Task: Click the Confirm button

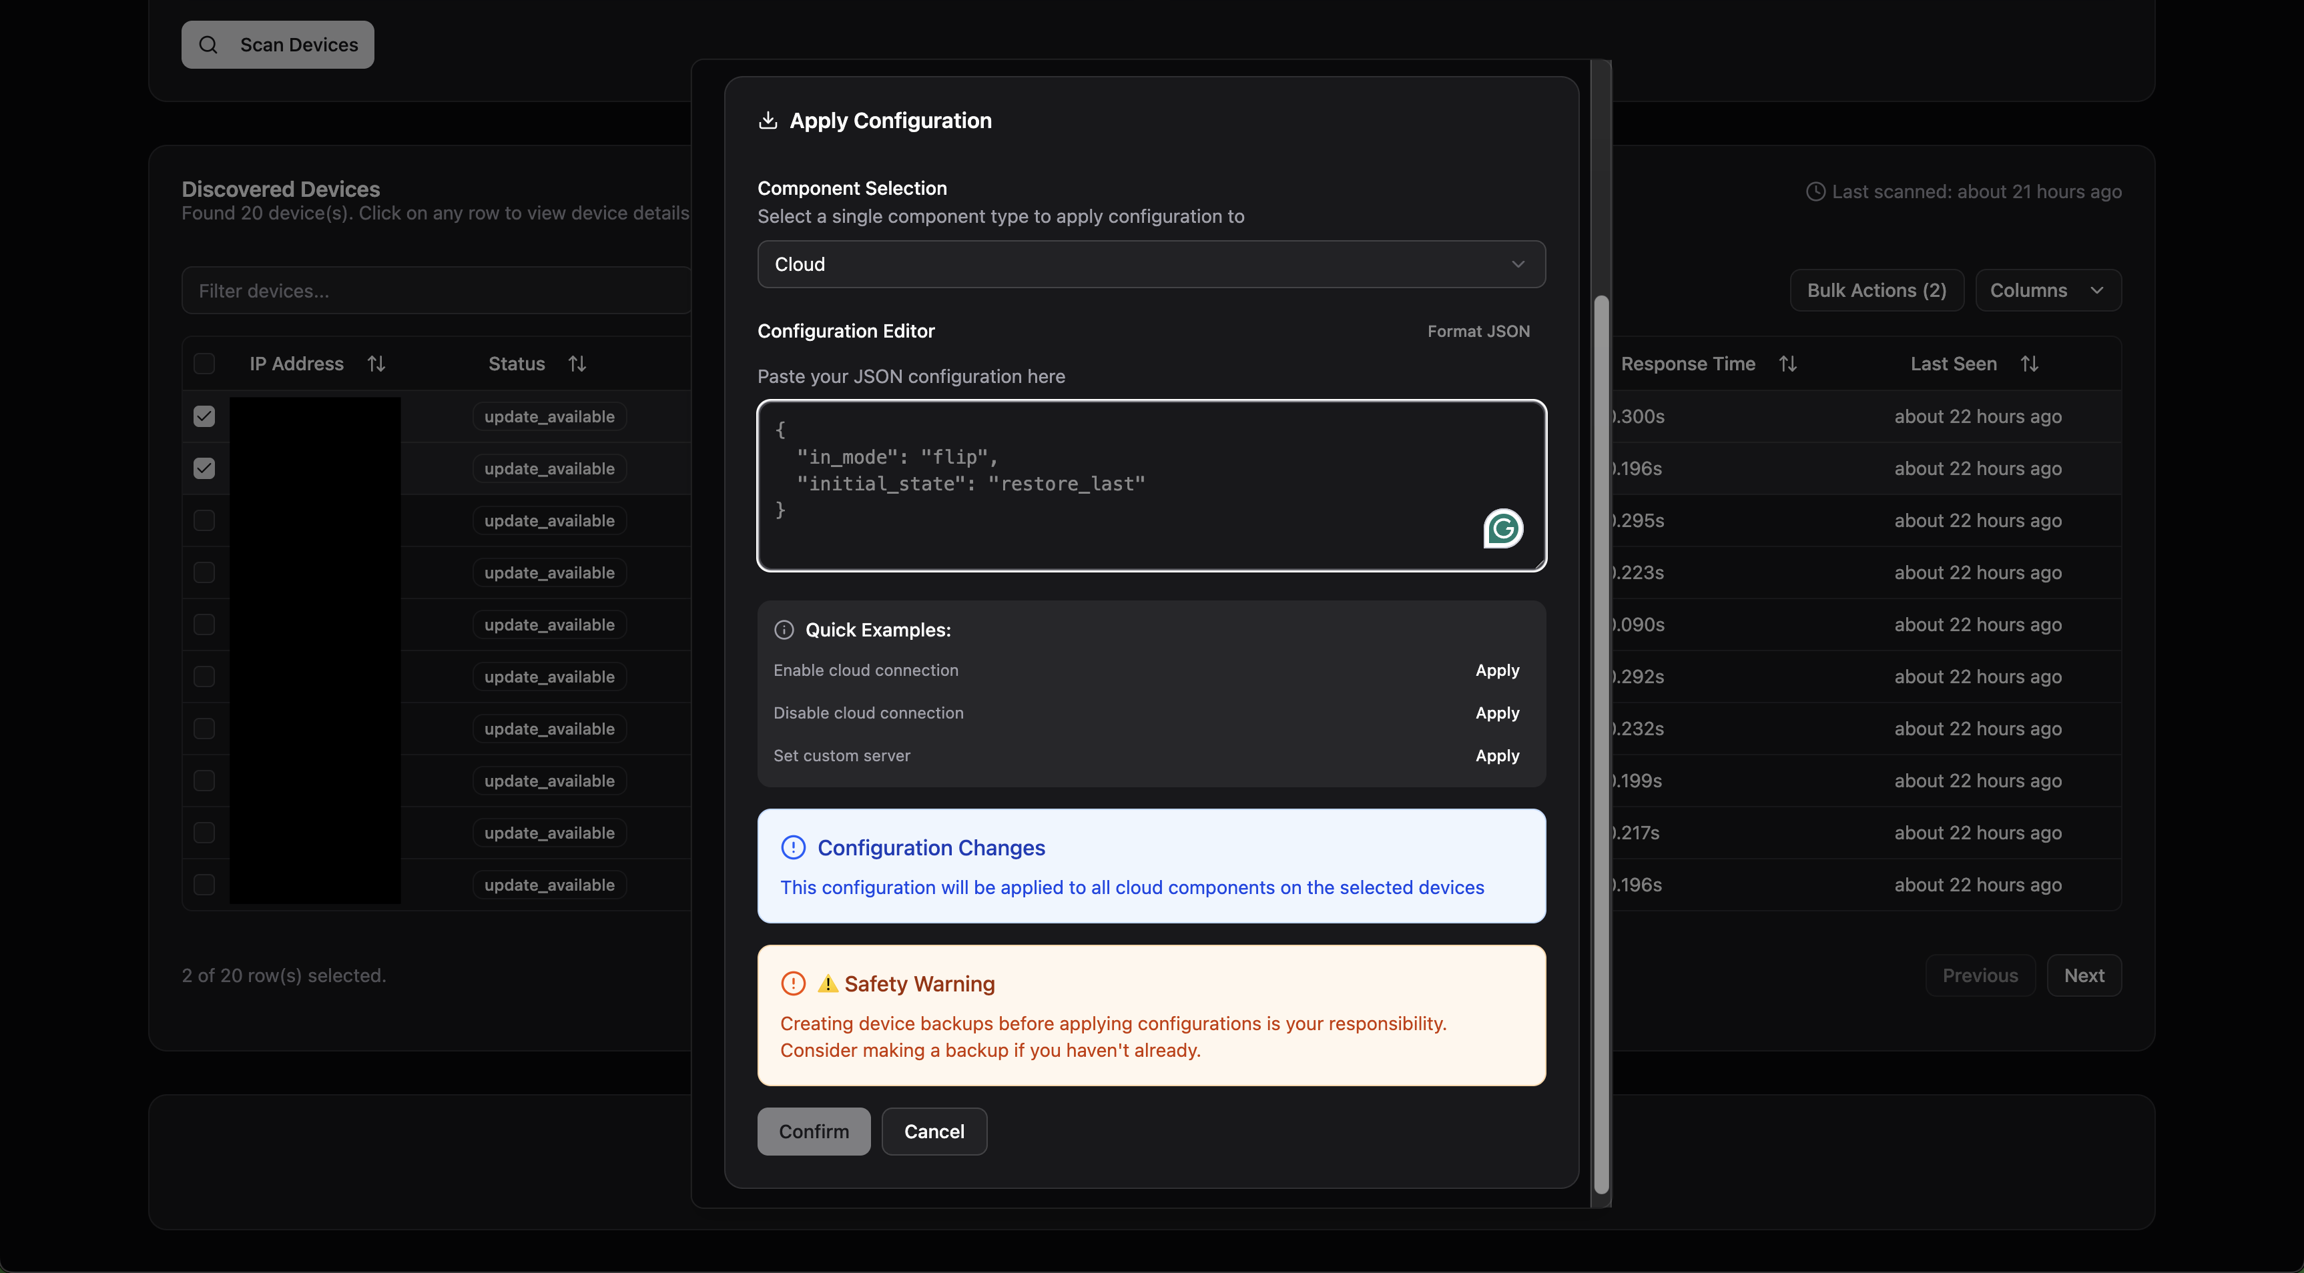Action: pyautogui.click(x=814, y=1132)
